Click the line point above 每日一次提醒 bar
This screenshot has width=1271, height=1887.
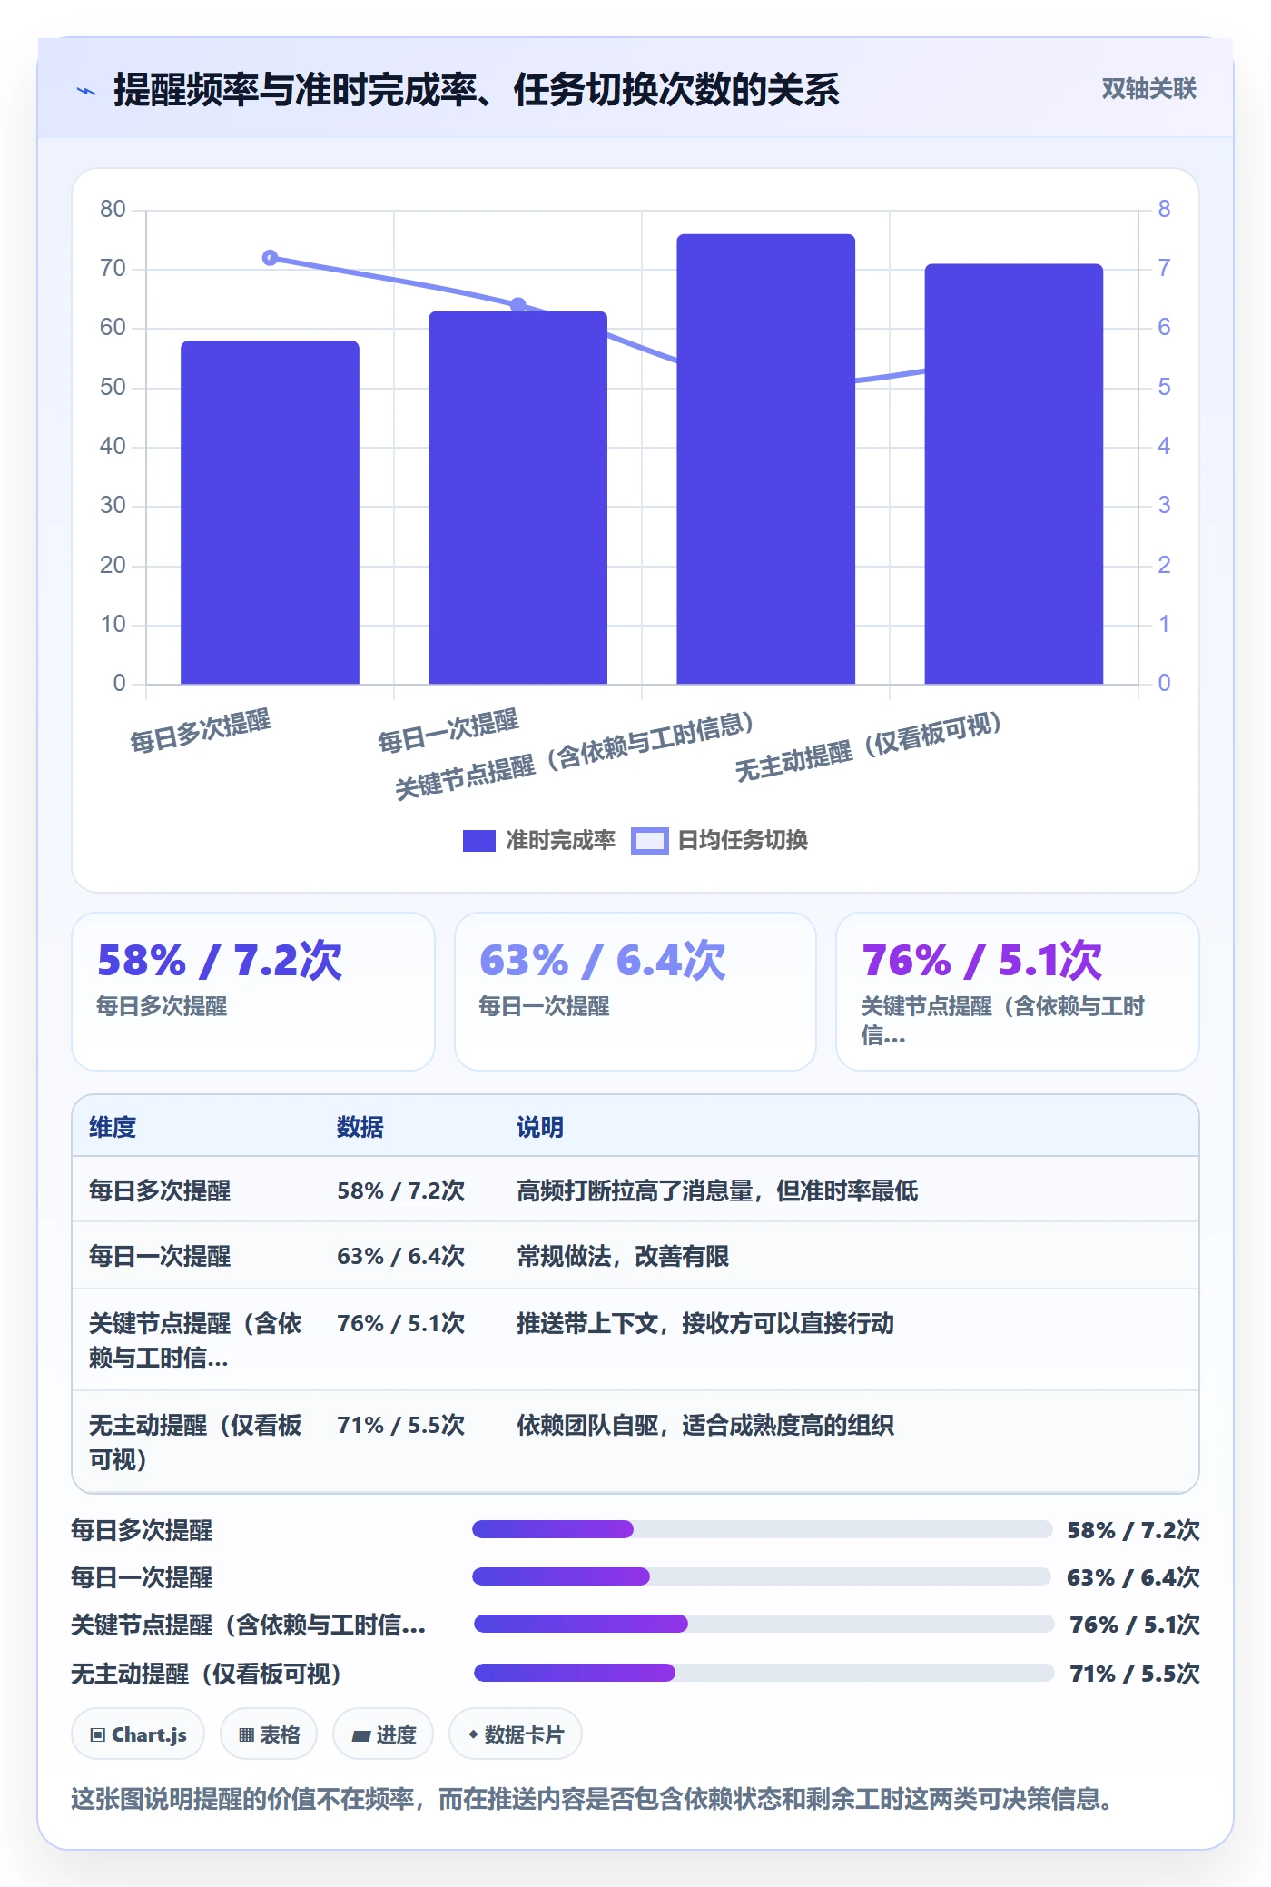coord(517,305)
